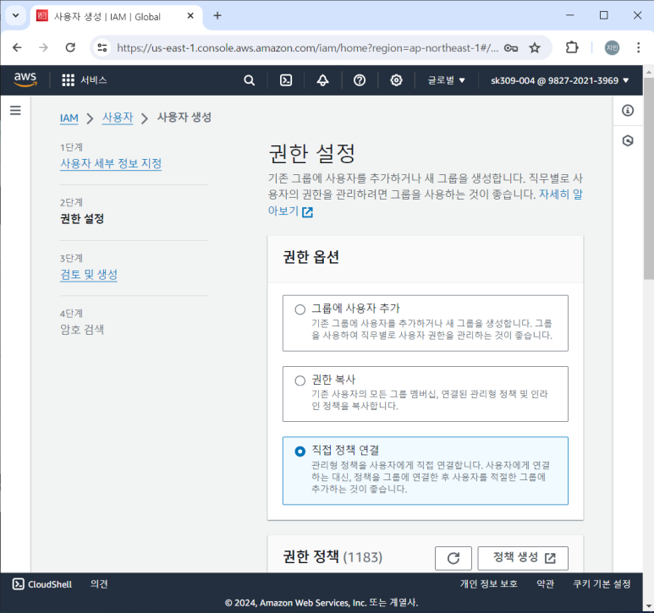Go to IAM breadcrumb link

pyautogui.click(x=69, y=118)
